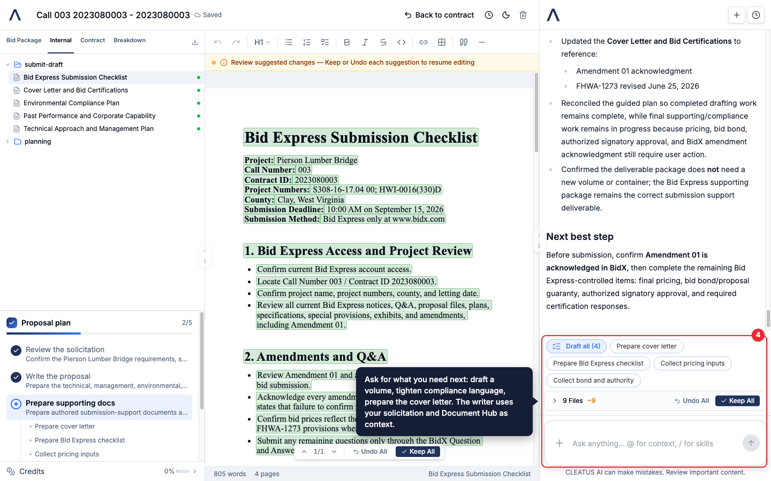This screenshot has height=481, width=771.
Task: Toggle bold formatting
Action: click(347, 42)
